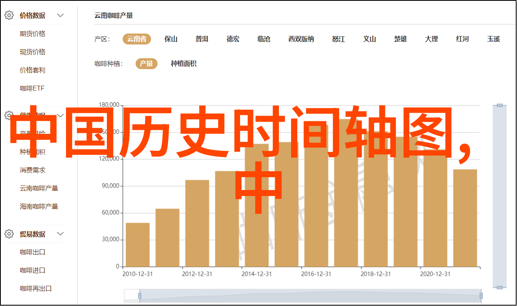Click the bottom handle of the vertical zoom bar
517x306 pixels.
click(500, 287)
